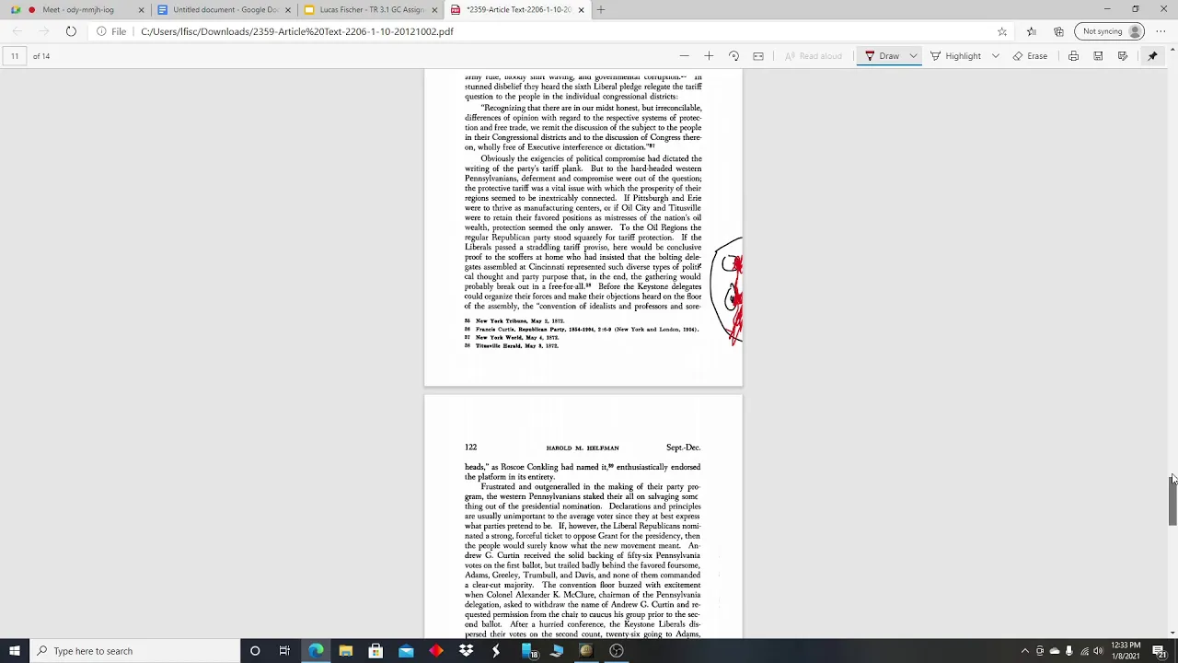Open volume control

point(1098,651)
